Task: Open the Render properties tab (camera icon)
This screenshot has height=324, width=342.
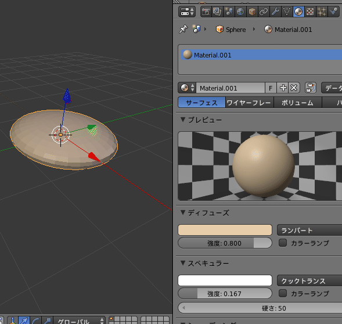Action: tap(206, 12)
